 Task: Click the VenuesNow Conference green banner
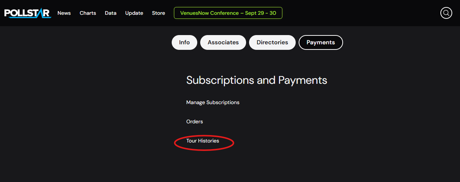(x=228, y=13)
